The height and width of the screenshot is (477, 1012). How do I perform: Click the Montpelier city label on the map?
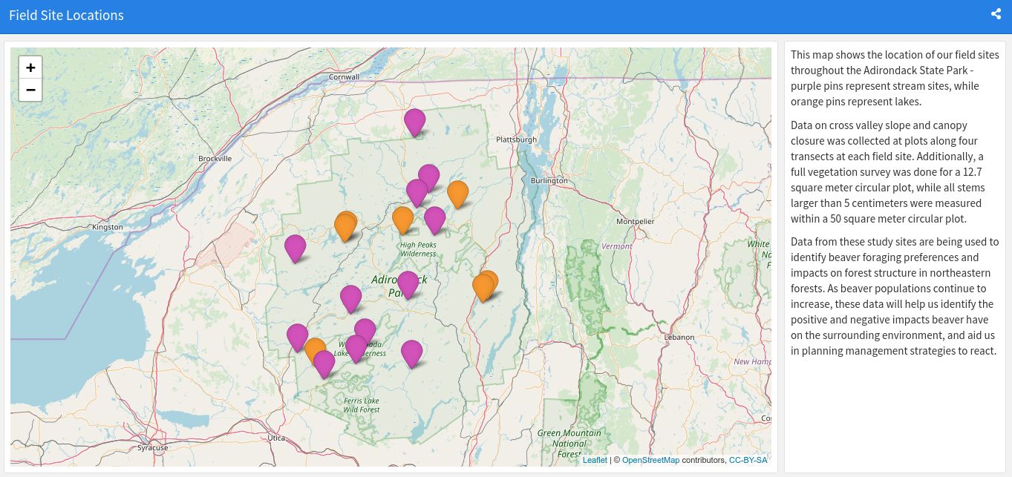(635, 221)
